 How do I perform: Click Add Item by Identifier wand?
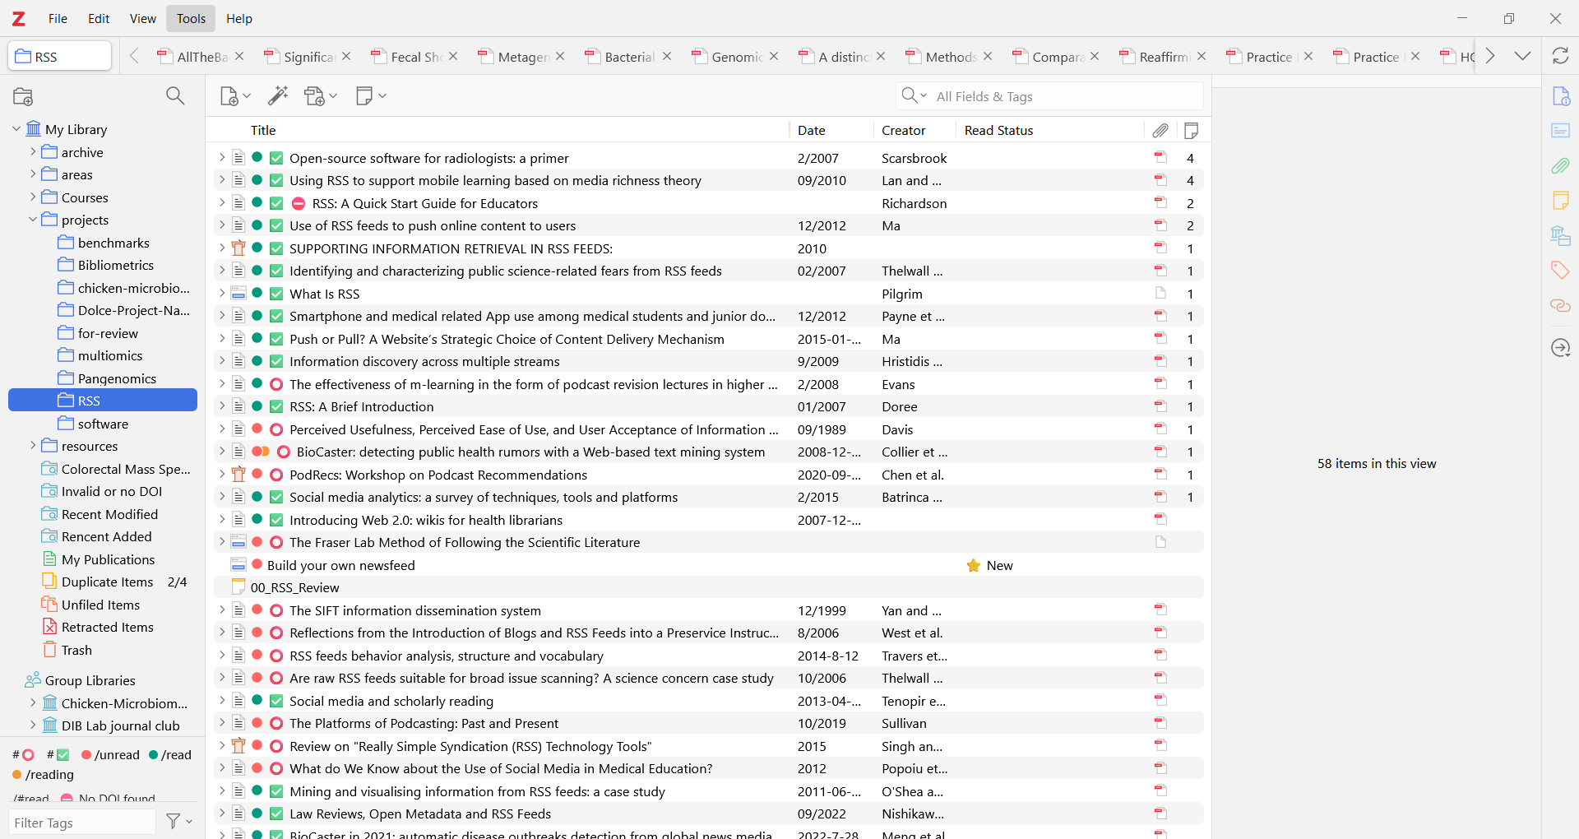point(278,96)
